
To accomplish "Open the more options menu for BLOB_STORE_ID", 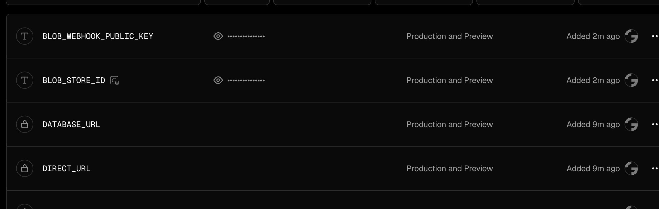I will (655, 80).
